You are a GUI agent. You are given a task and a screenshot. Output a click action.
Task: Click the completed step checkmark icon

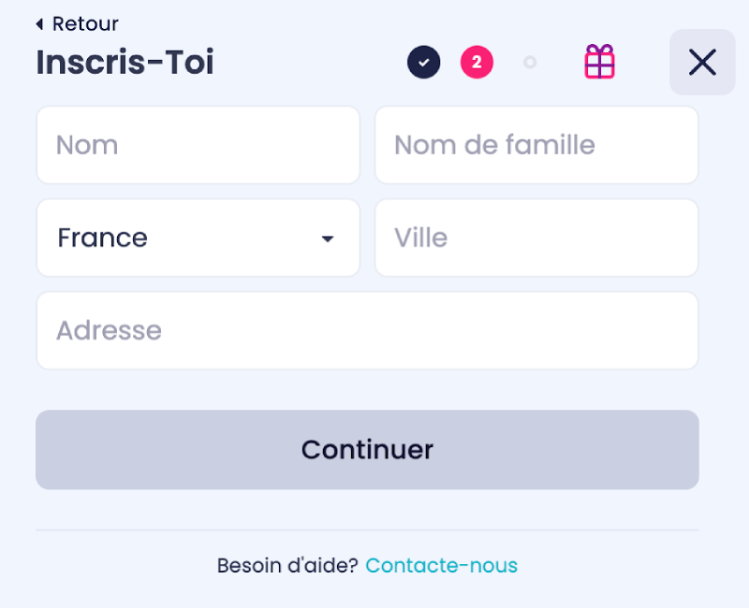(423, 63)
